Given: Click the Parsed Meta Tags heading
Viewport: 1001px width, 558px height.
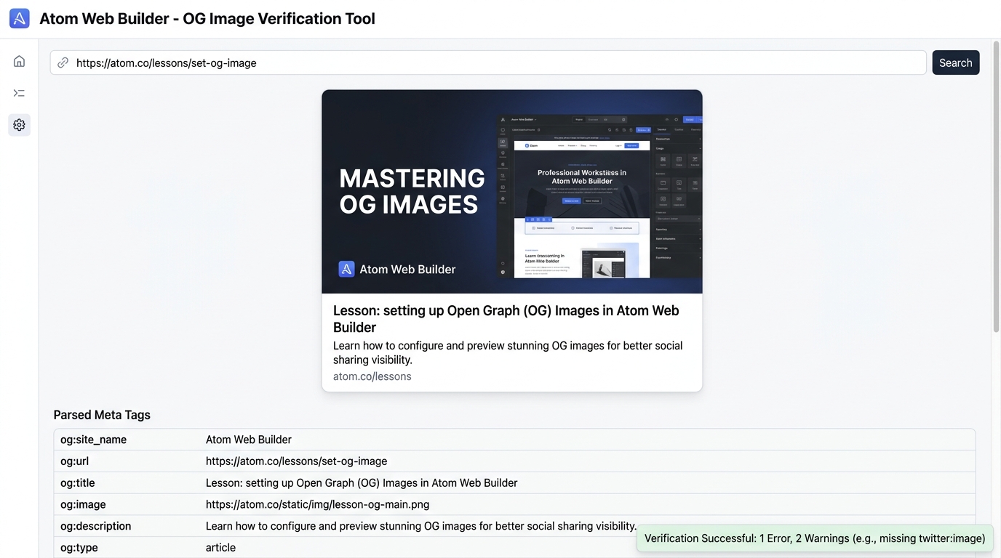Looking at the screenshot, I should (102, 415).
